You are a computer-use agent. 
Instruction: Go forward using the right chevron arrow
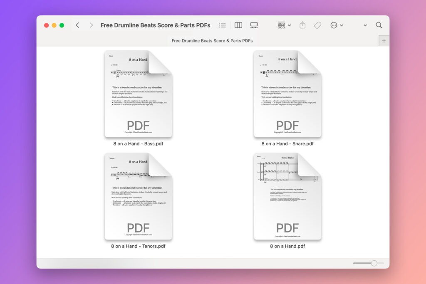(91, 25)
